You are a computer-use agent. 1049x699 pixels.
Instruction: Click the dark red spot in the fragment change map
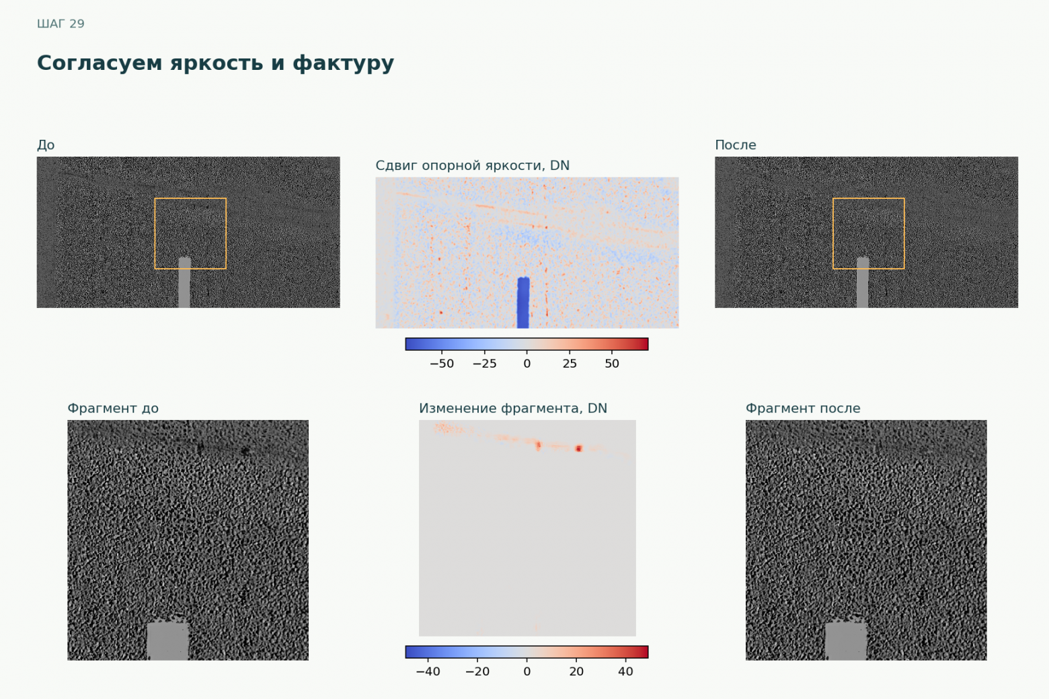click(x=578, y=448)
